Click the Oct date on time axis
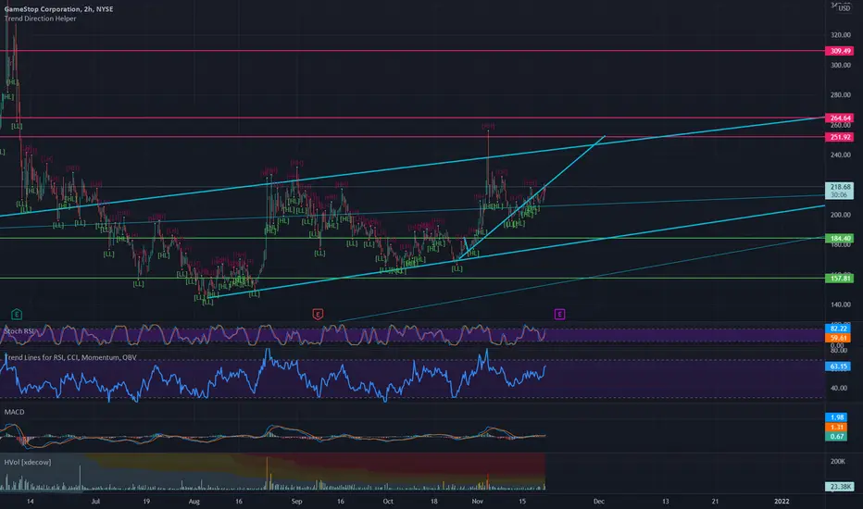Image resolution: width=863 pixels, height=509 pixels. (388, 502)
